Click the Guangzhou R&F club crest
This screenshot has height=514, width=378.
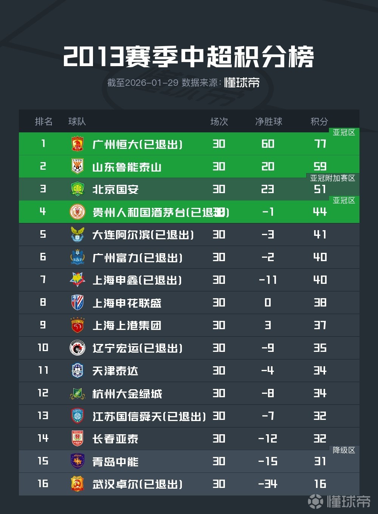coord(77,257)
